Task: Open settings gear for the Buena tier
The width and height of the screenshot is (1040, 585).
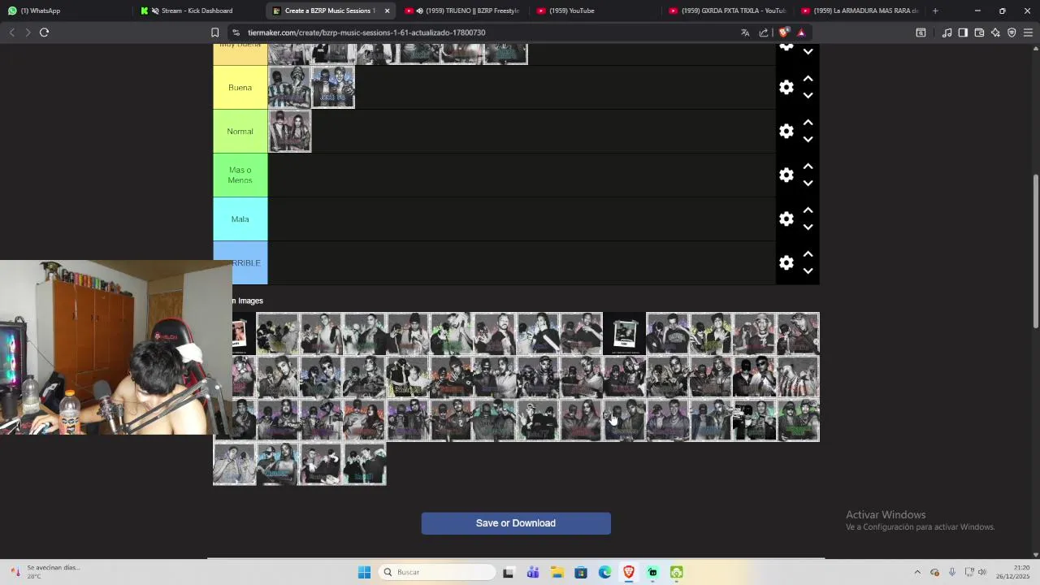Action: click(x=786, y=87)
